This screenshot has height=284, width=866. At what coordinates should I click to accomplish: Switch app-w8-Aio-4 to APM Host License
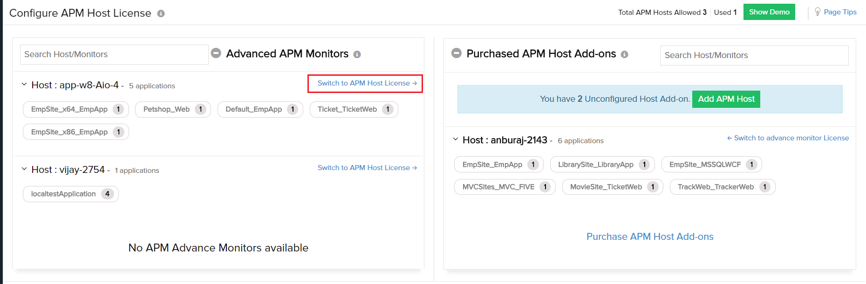(x=367, y=83)
